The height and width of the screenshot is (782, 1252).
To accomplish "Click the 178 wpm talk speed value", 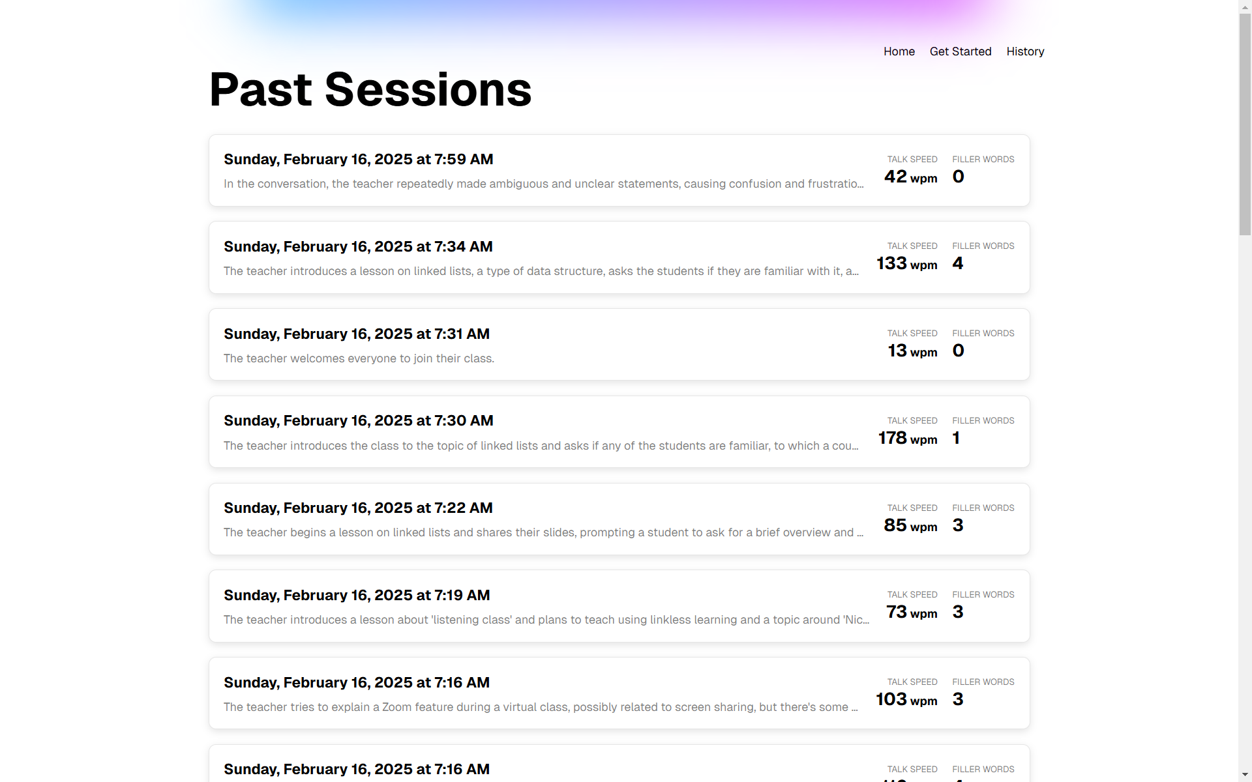I will coord(908,438).
